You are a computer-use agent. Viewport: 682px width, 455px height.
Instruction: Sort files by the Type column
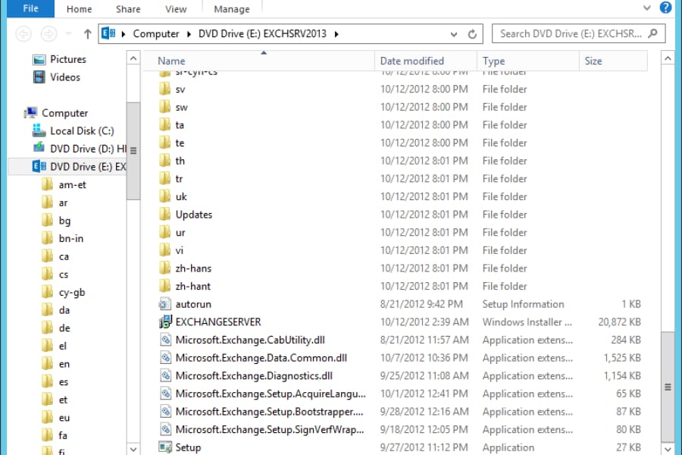pyautogui.click(x=528, y=61)
